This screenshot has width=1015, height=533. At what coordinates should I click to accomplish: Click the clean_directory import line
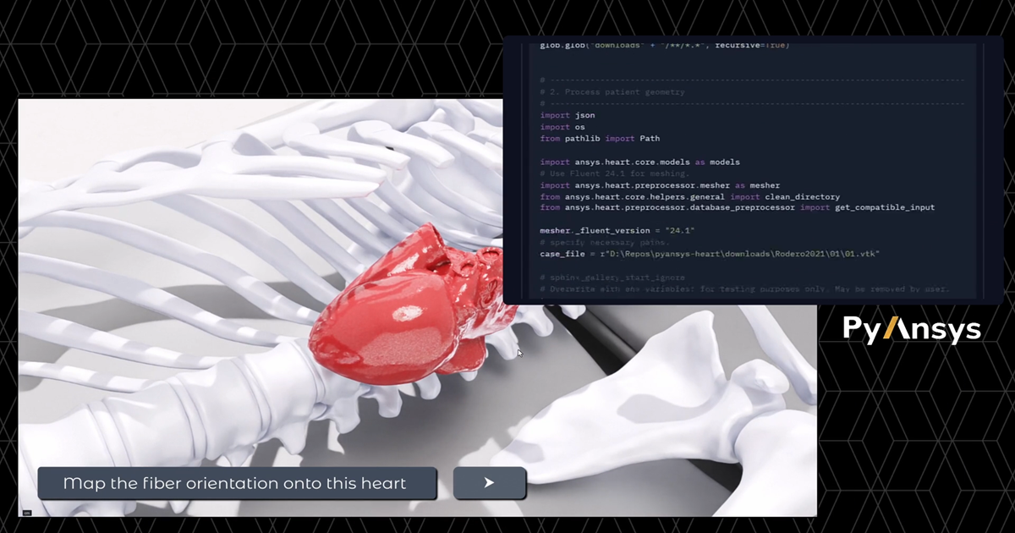point(689,196)
